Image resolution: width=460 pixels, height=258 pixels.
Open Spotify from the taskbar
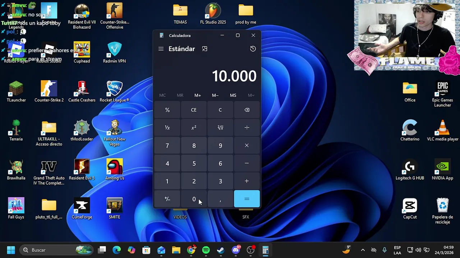click(206, 250)
